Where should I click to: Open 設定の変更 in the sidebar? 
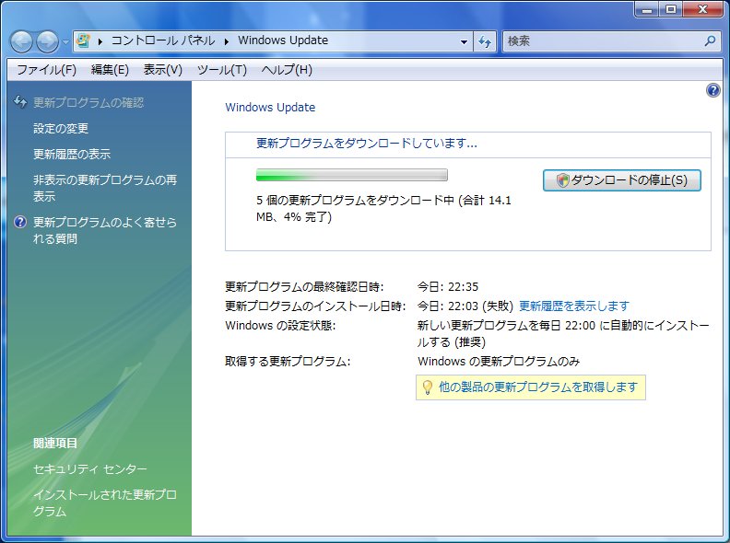(61, 128)
